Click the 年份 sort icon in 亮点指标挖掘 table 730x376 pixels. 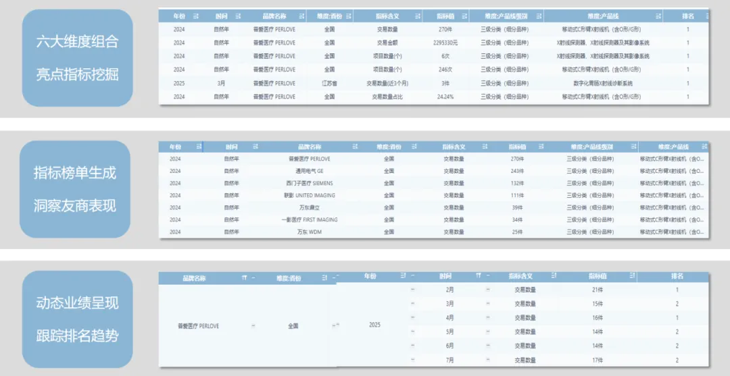click(x=195, y=16)
